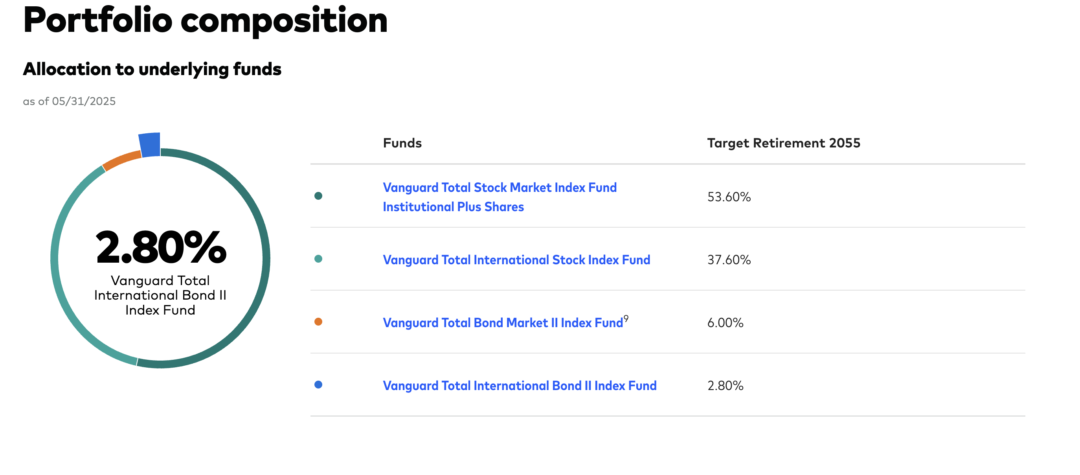Click the 6.00% allocation value
This screenshot has height=475, width=1080.
(725, 323)
